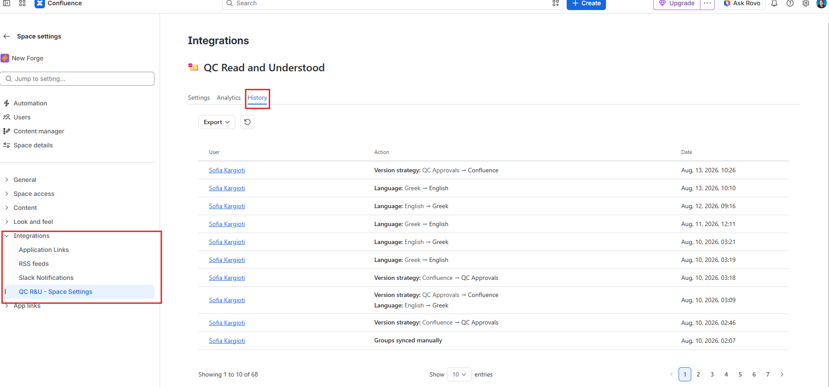Select QC R&U - Space Settings
829x387 pixels.
coord(80,292)
